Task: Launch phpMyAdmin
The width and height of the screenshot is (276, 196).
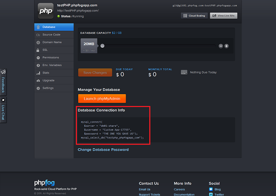Action: pos(102,99)
